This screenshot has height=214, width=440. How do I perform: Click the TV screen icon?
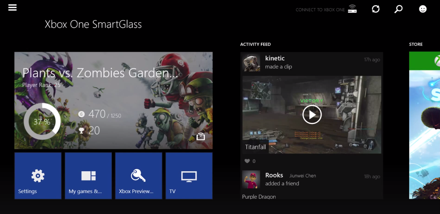(189, 176)
